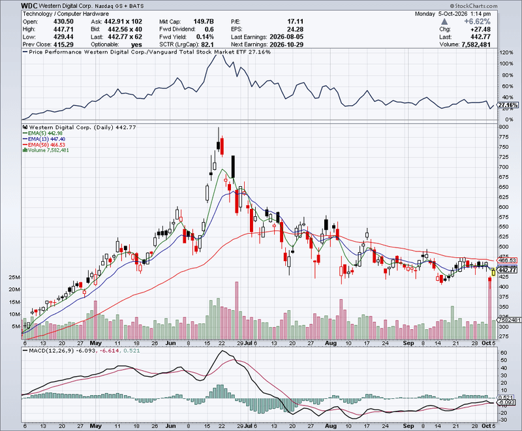Click the -6.093 MACD value tag
This screenshot has height=431, width=522.
pyautogui.click(x=506, y=403)
